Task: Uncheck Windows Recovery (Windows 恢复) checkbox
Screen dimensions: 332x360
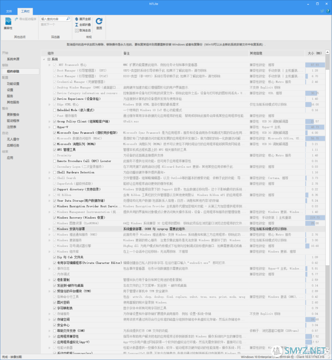Action: pyautogui.click(x=55, y=218)
